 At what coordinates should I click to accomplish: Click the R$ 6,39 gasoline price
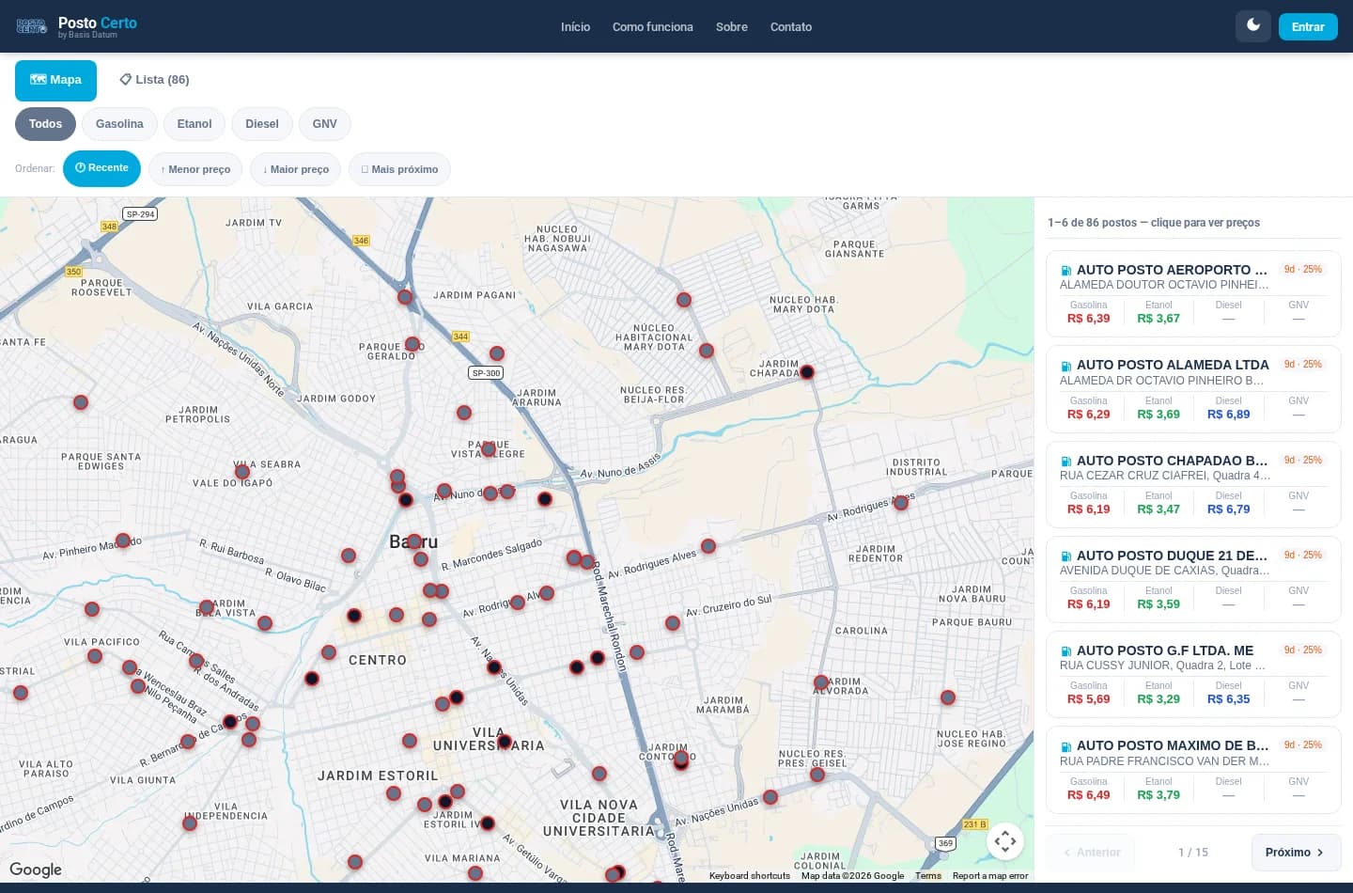coord(1089,319)
